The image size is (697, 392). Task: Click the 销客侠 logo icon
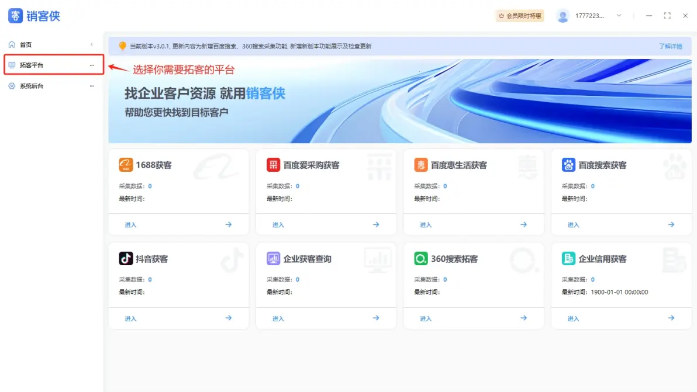(x=16, y=16)
